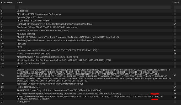The height and width of the screenshot is (105, 181).
Task: Tick the Actif checkbox for RFU
Action: [x=175, y=14]
